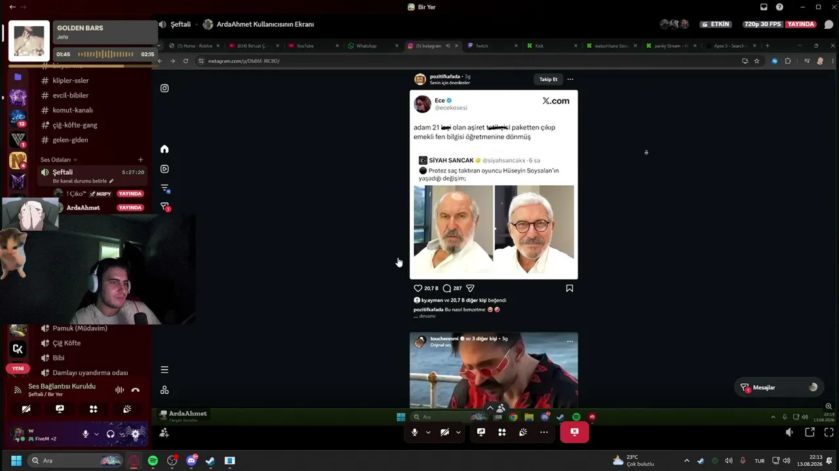
Task: Open stream quality 720p 30 FPS menu
Action: (762, 24)
